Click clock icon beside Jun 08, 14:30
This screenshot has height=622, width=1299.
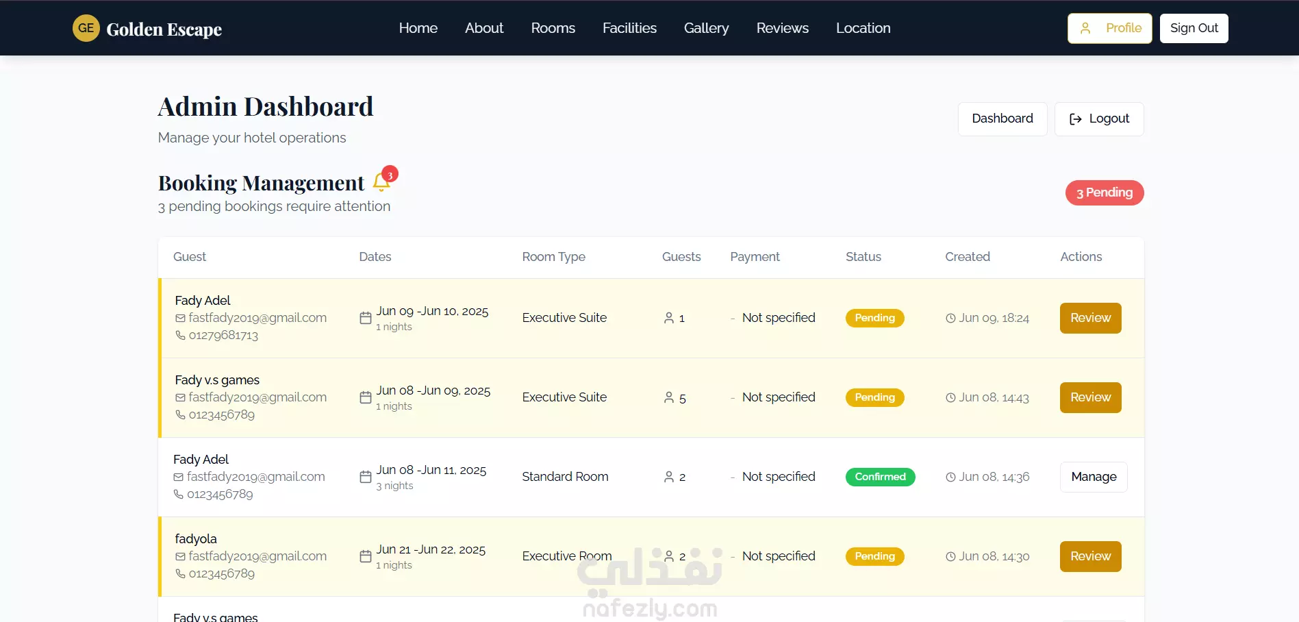950,556
